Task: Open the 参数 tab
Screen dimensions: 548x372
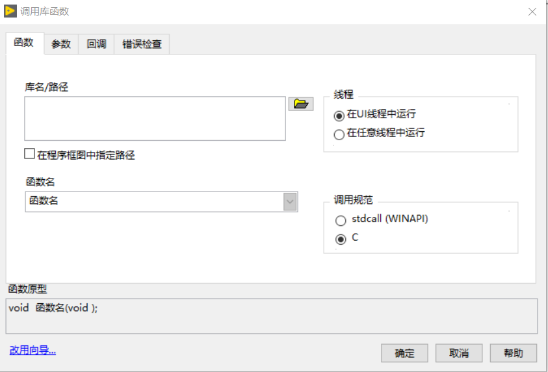Action: [x=60, y=44]
